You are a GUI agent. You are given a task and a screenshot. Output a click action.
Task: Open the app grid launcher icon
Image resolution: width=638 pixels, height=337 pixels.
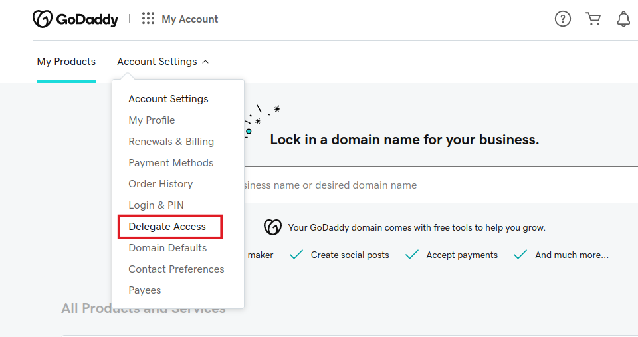(148, 19)
